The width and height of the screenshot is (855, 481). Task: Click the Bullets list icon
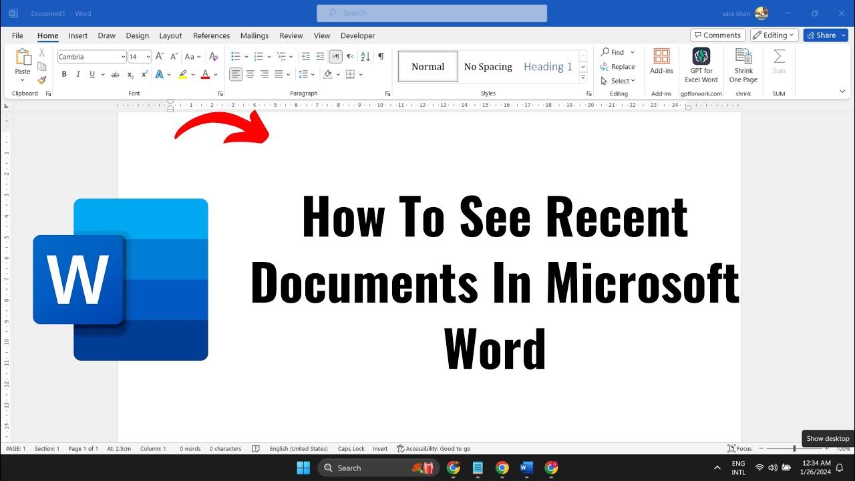(x=236, y=57)
